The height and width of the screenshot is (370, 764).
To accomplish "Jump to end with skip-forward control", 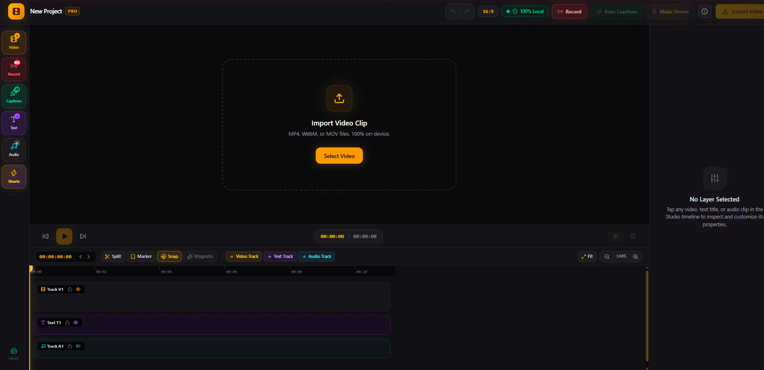I will click(83, 236).
